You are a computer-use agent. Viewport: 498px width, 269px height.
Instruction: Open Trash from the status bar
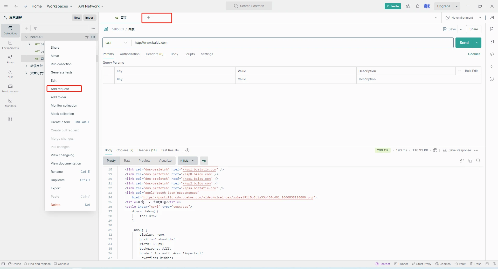(x=476, y=264)
